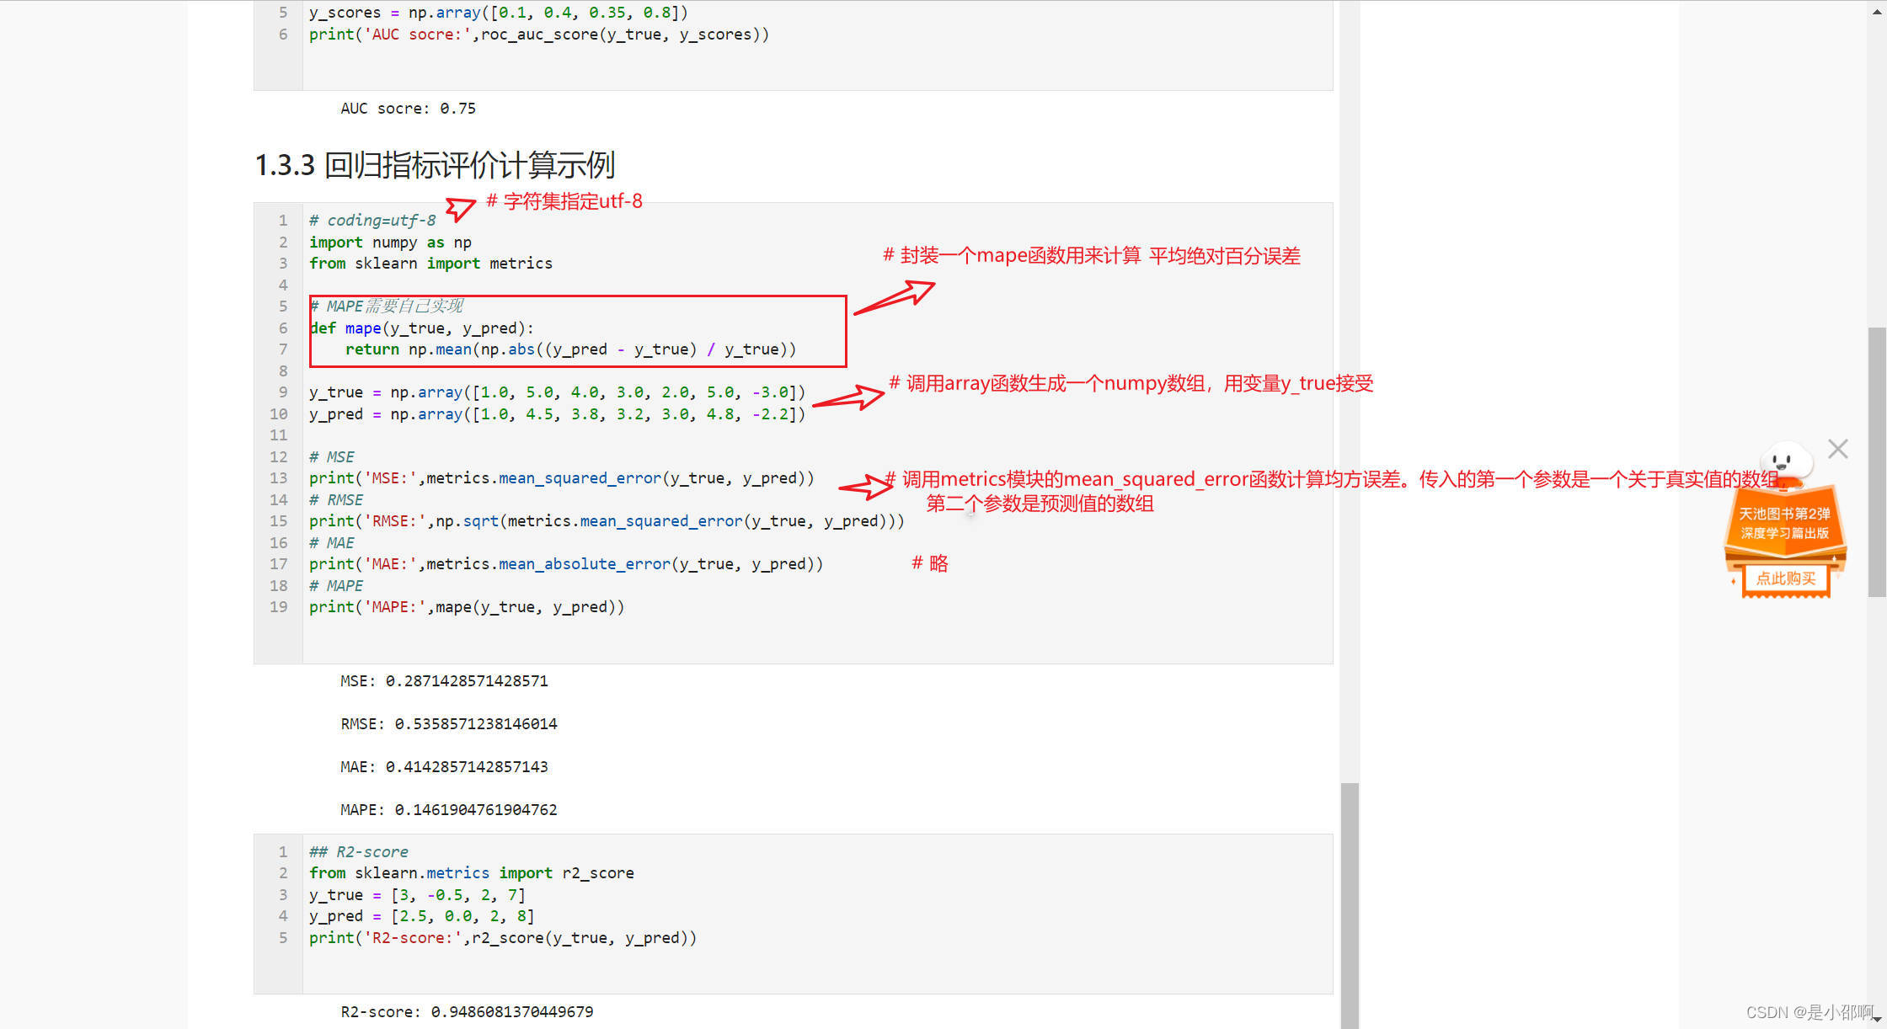The height and width of the screenshot is (1029, 1887).
Task: Click the AUC socre: 0.75 output text
Action: pyautogui.click(x=408, y=109)
